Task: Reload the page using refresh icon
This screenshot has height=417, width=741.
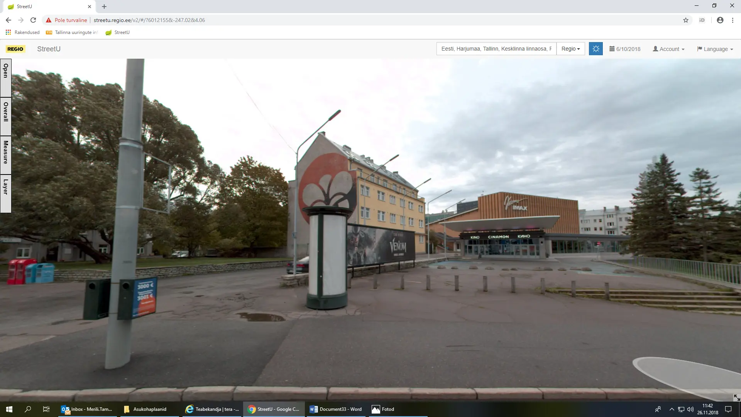Action: [x=33, y=20]
